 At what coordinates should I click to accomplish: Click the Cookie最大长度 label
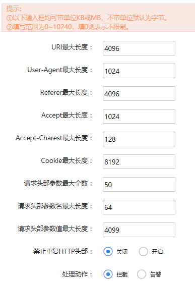tap(67, 161)
